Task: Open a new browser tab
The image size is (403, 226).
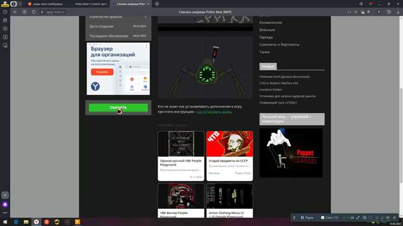Action: tap(157, 4)
